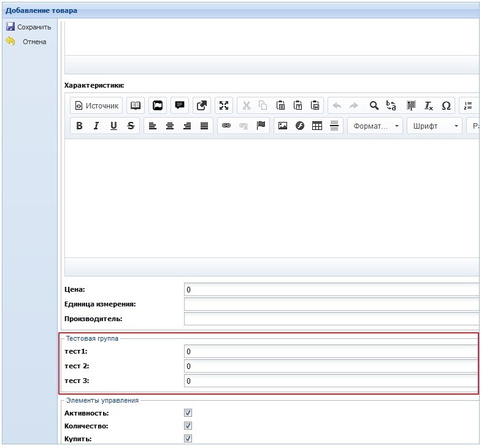This screenshot has width=484, height=448.
Task: Insert a table in the editor
Action: [317, 126]
